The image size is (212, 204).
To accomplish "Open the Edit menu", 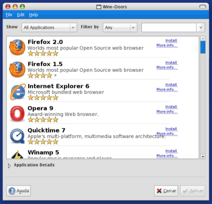I will (21, 15).
